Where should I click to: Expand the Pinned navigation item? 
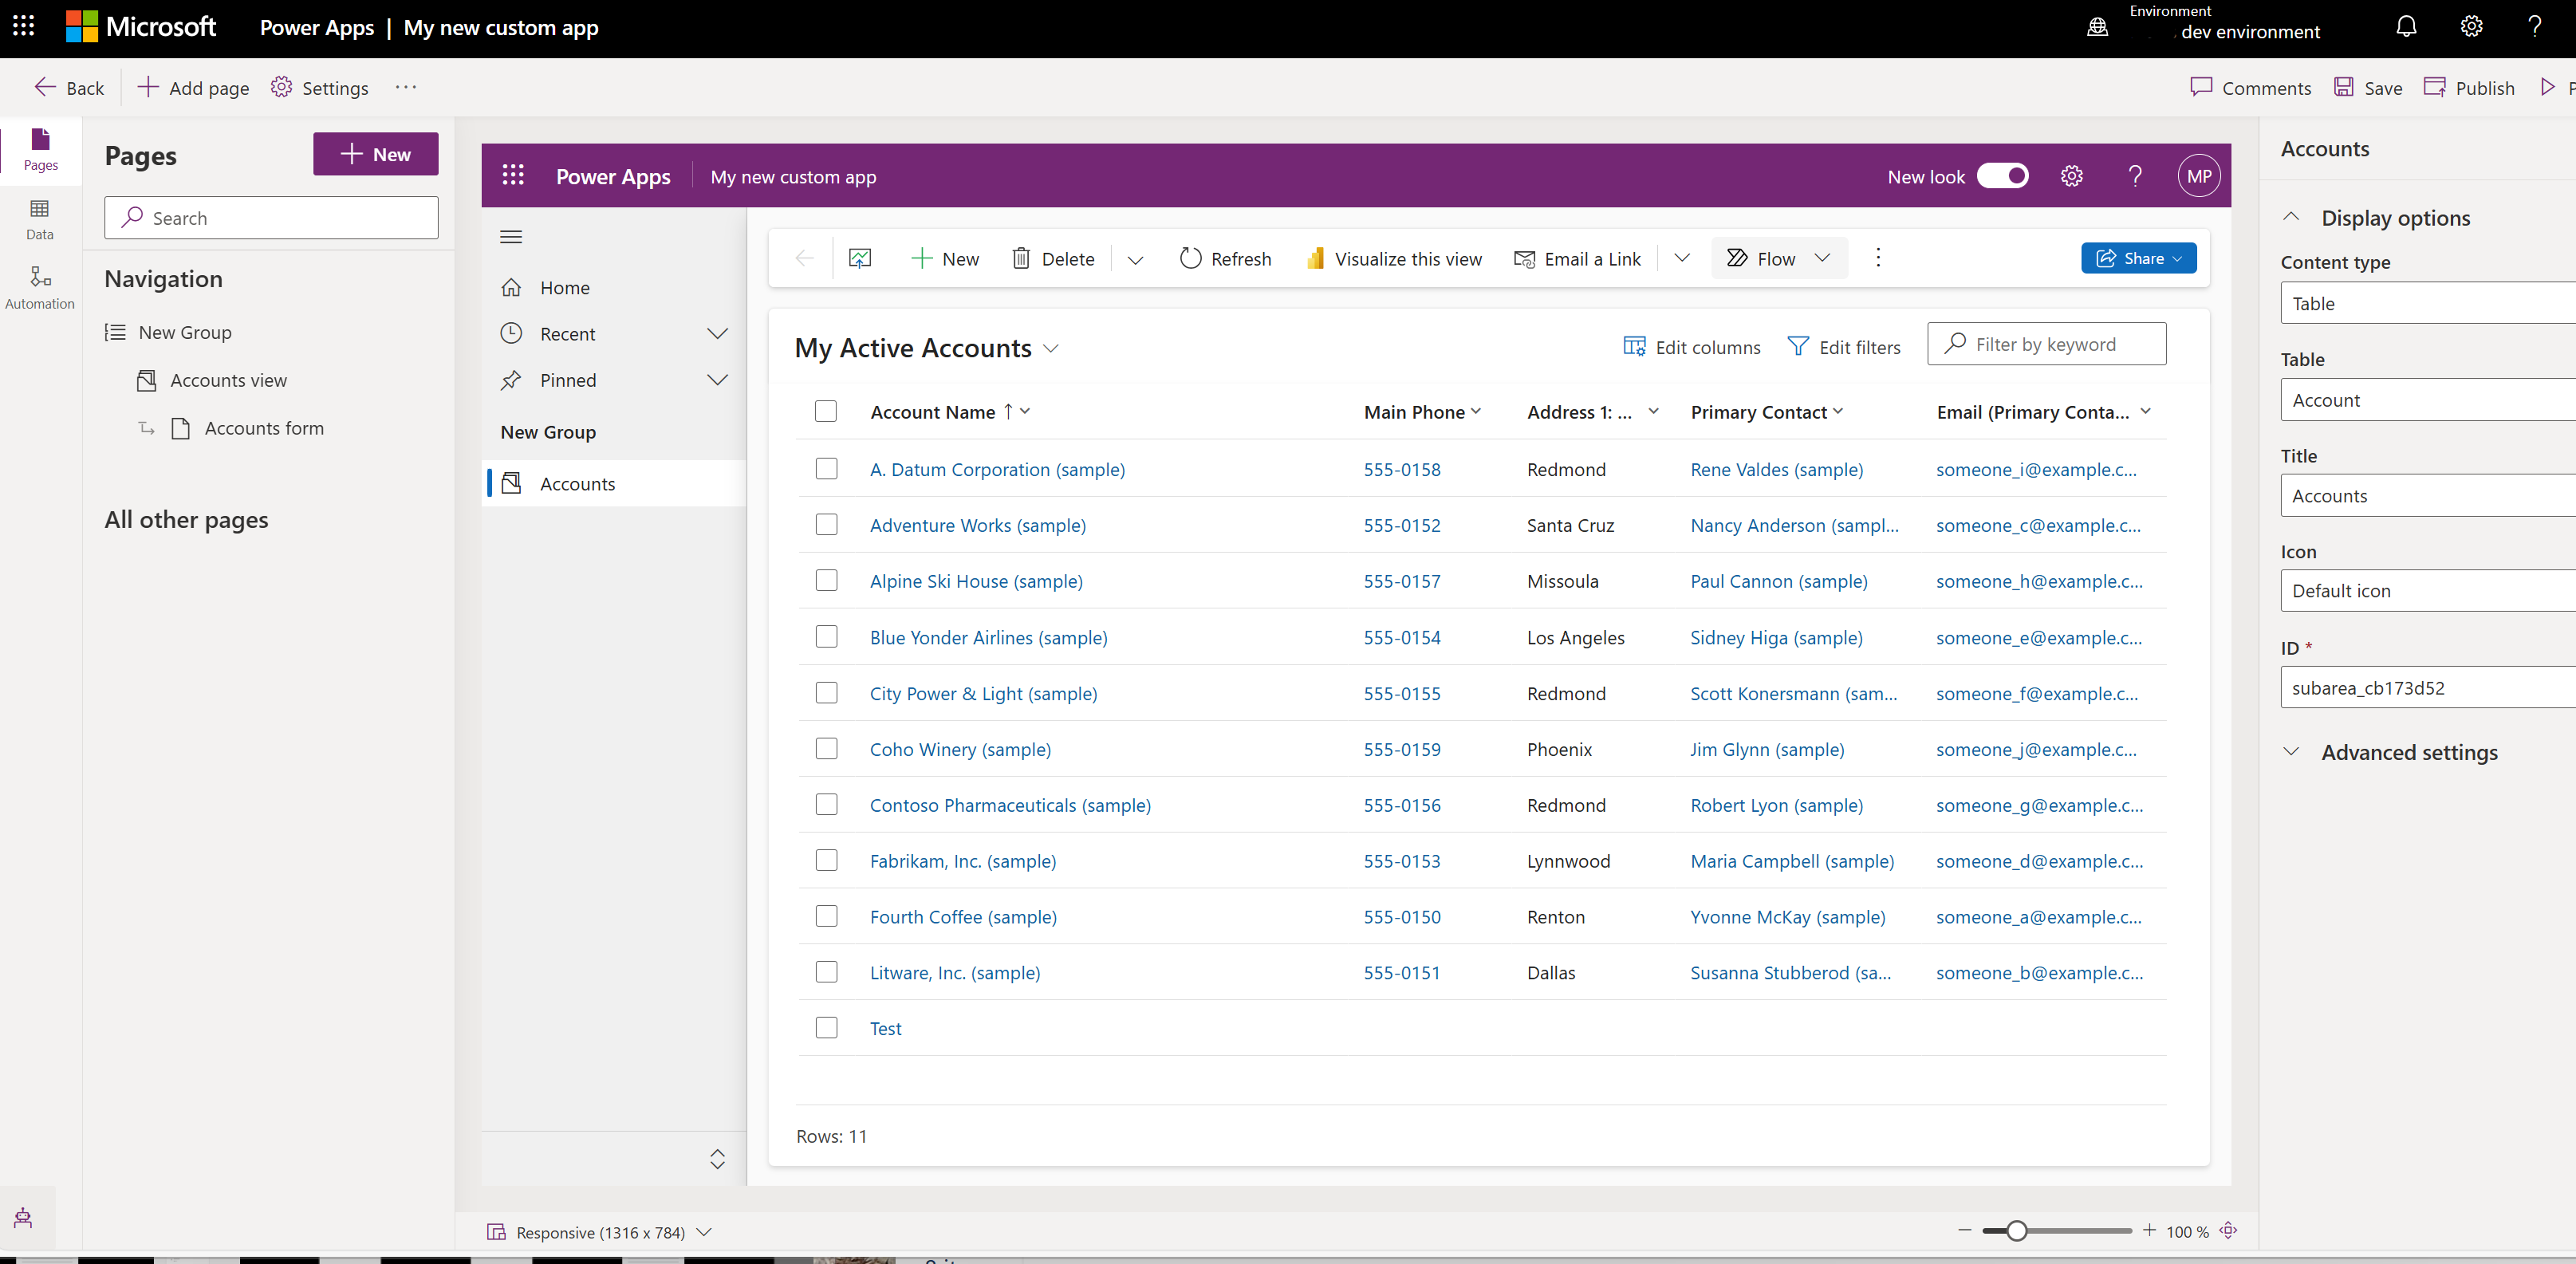coord(718,380)
